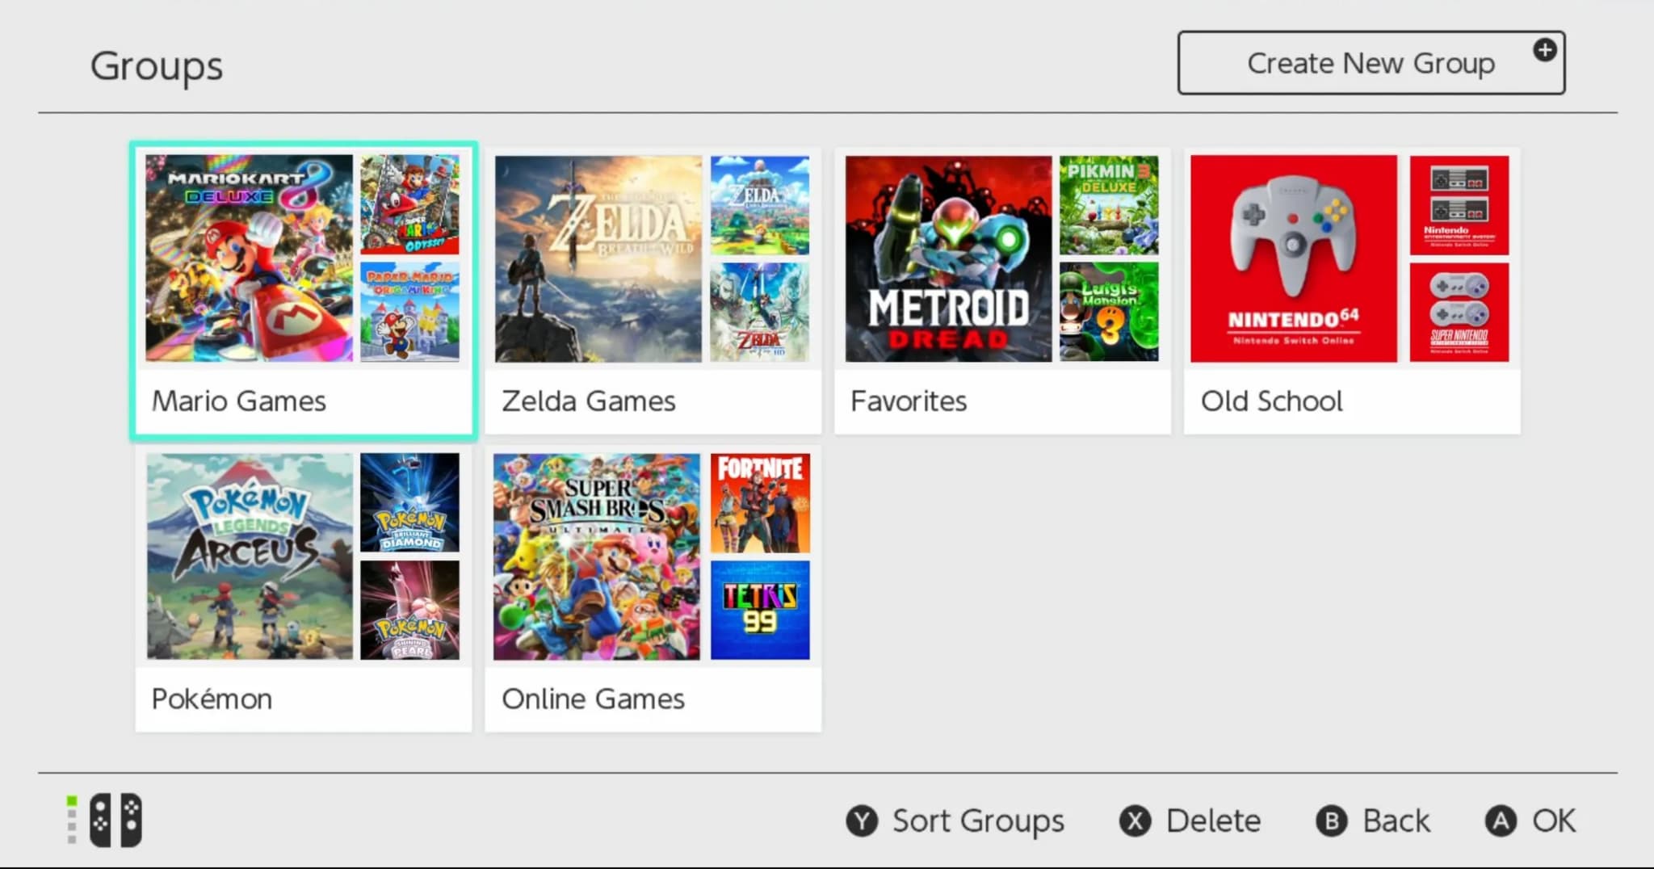Image resolution: width=1654 pixels, height=869 pixels.
Task: Select the Breath of the Wild cover
Action: point(598,258)
